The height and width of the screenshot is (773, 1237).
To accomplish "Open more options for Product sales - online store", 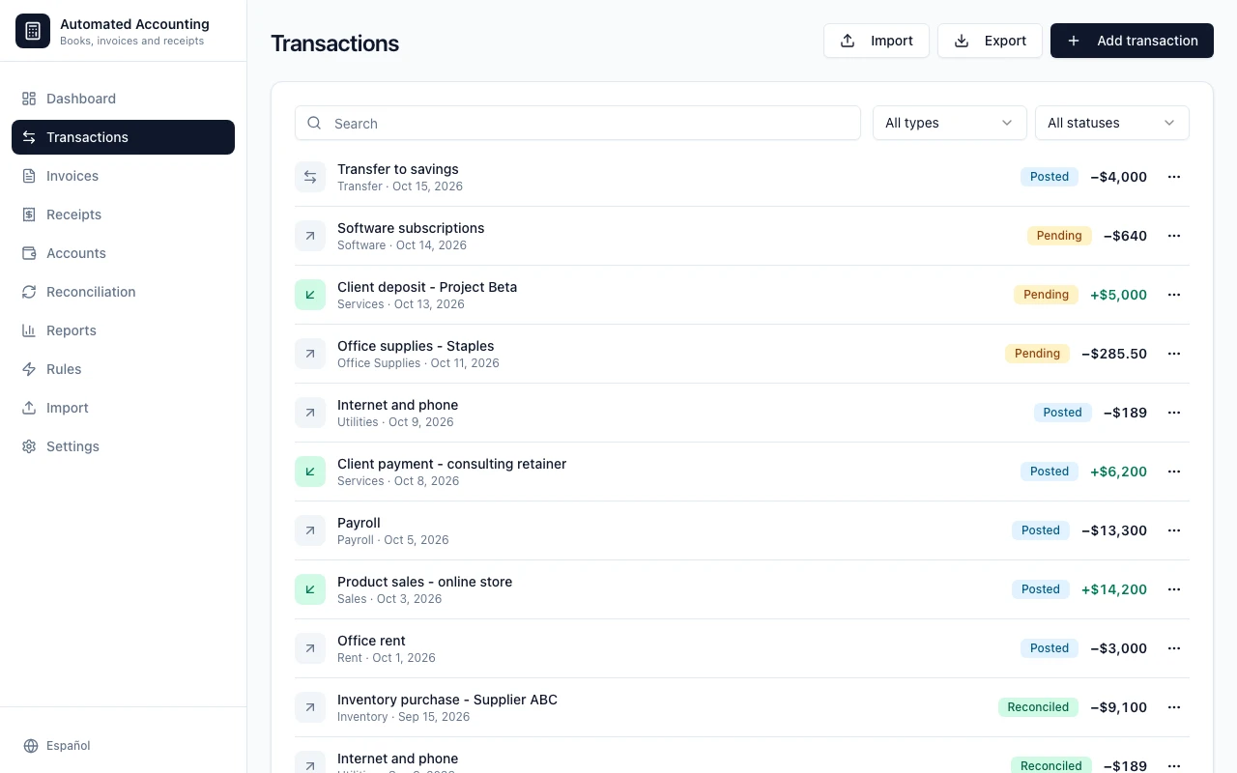I will [x=1174, y=589].
